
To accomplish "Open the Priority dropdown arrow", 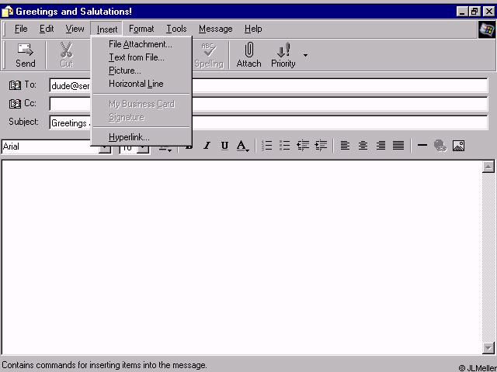I will click(305, 55).
